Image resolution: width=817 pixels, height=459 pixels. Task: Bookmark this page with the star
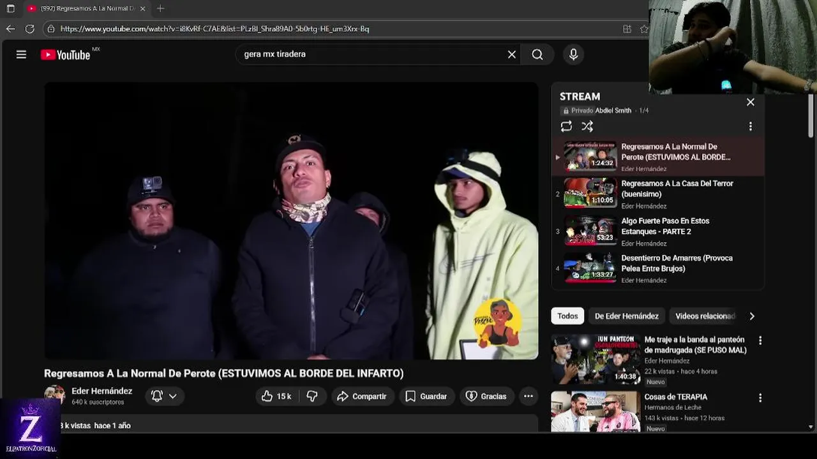(x=643, y=29)
